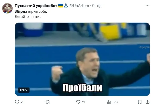
Task: Click the anchor emoji beside username
Action: 66,6
